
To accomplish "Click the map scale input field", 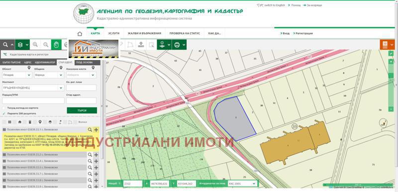I will (x=132, y=184).
